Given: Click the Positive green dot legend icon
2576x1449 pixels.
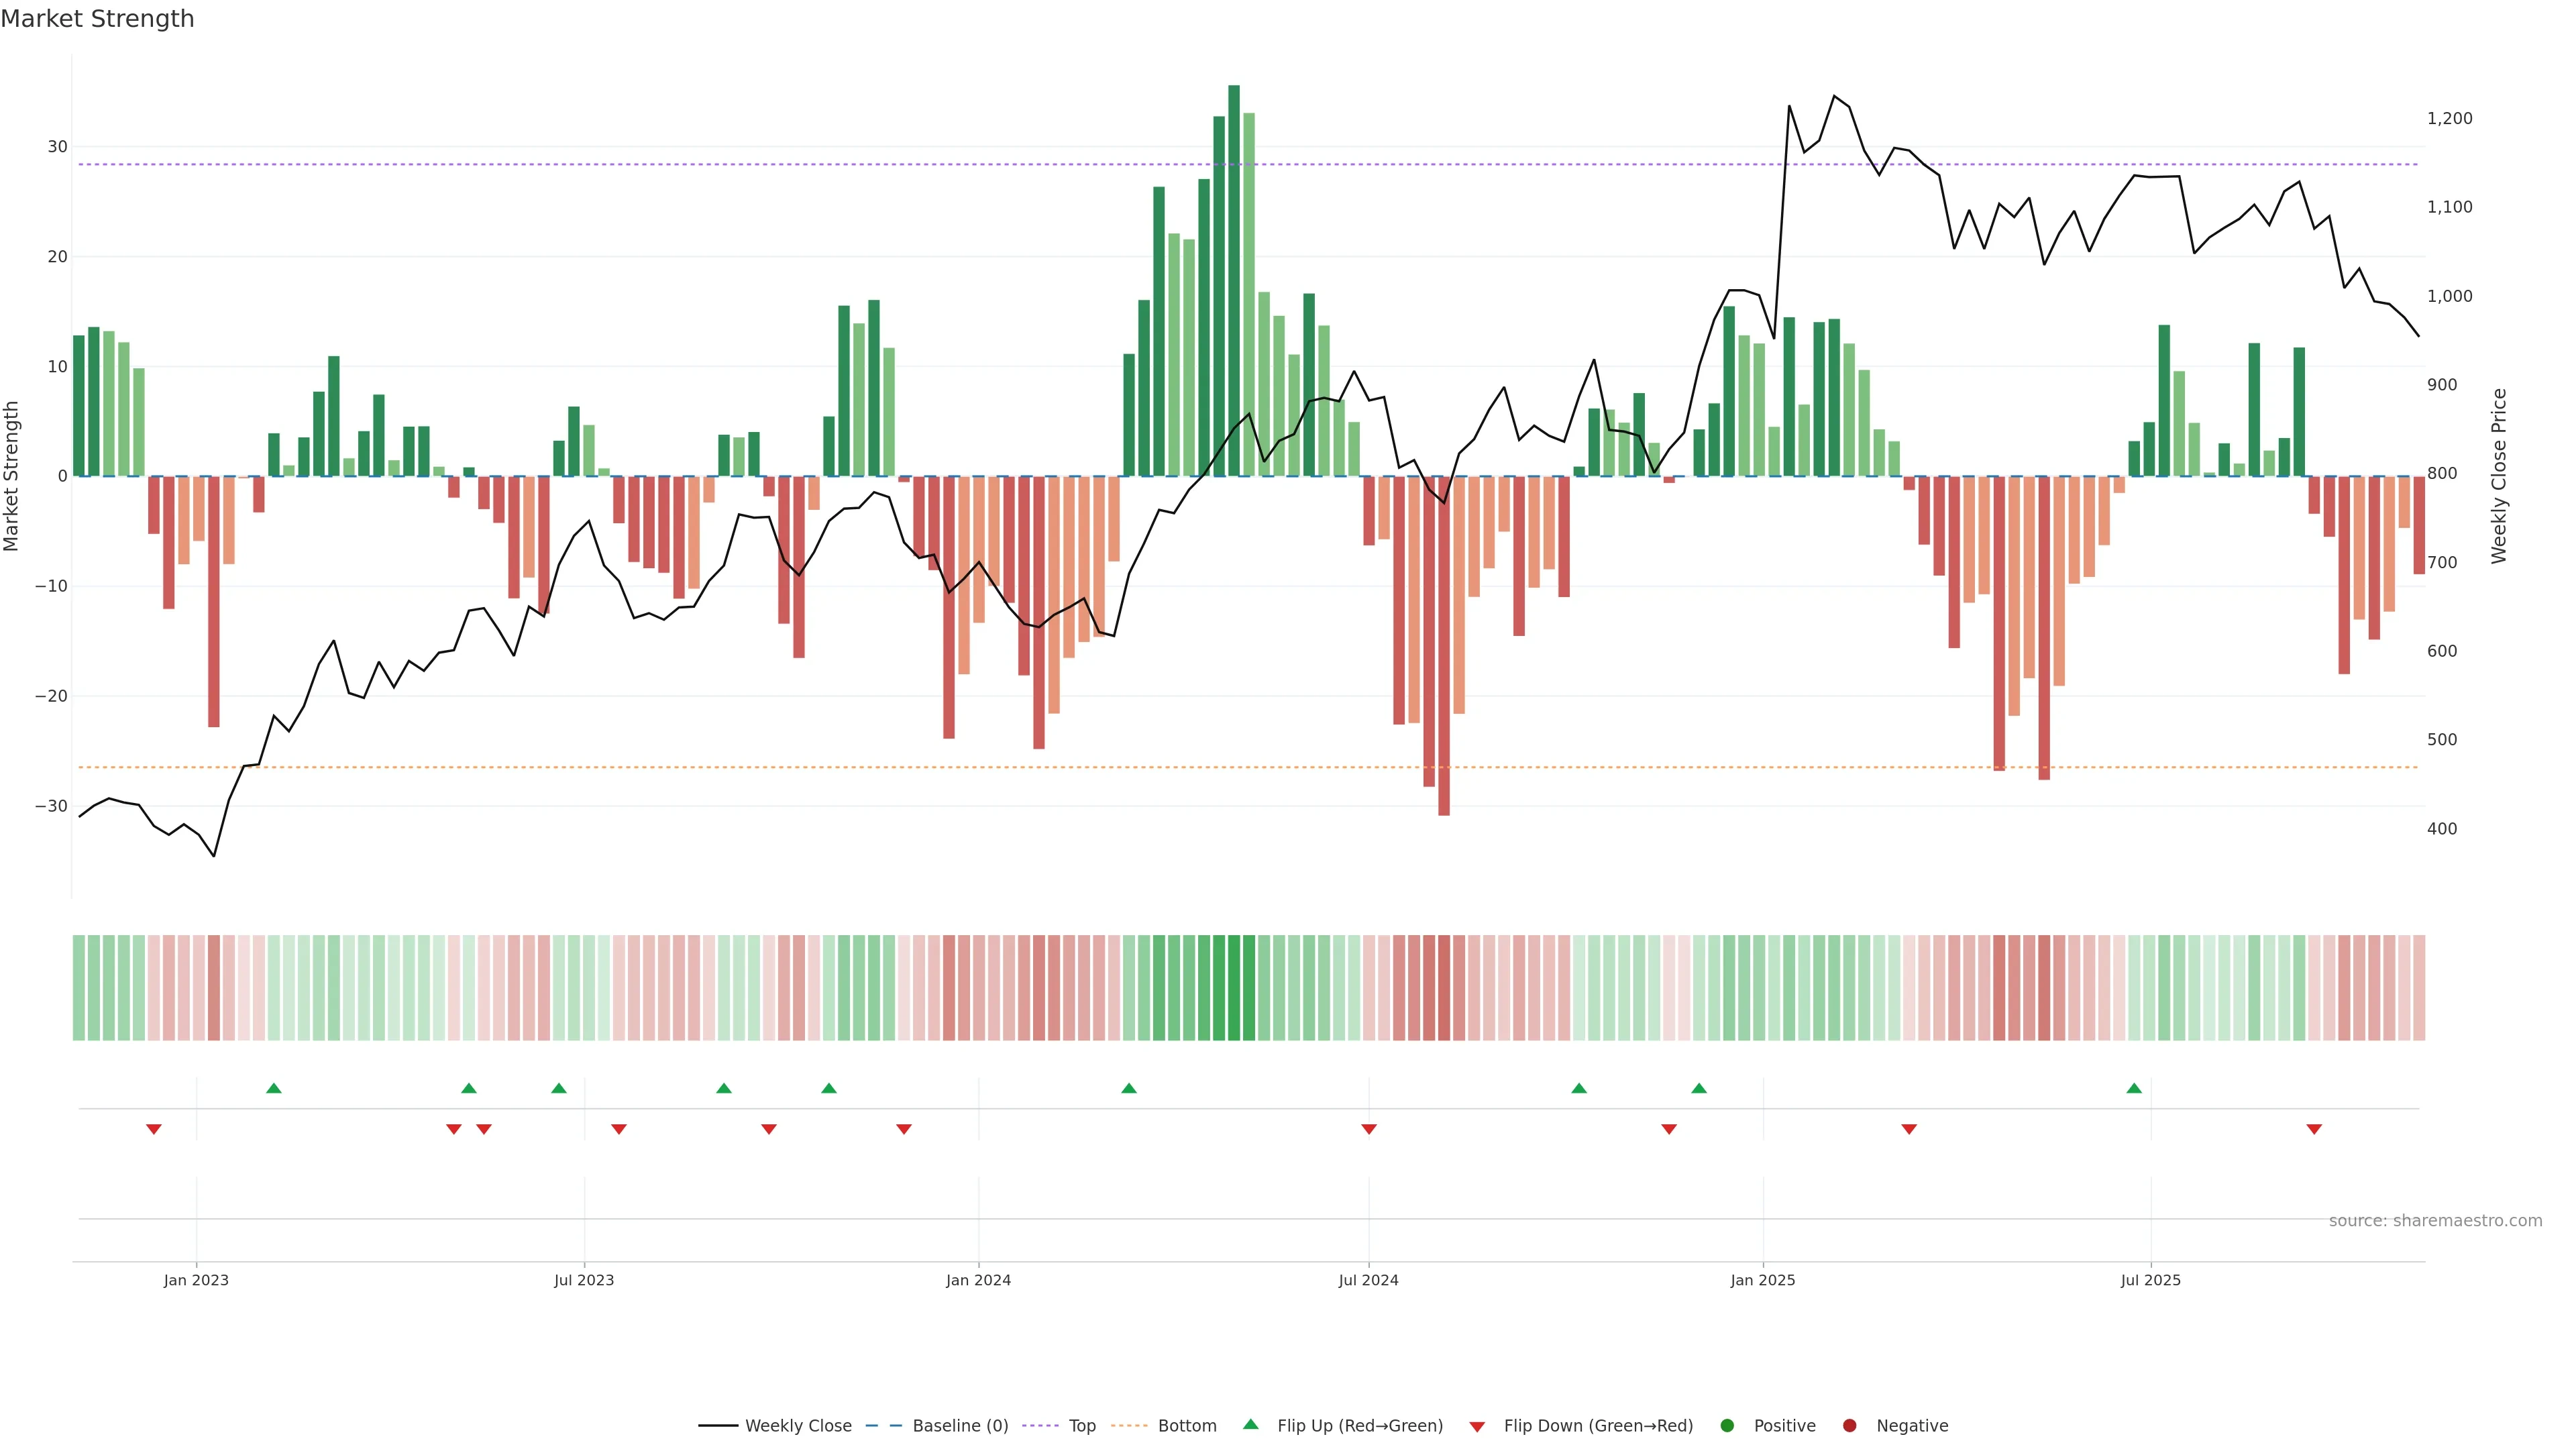Looking at the screenshot, I should tap(1727, 1426).
